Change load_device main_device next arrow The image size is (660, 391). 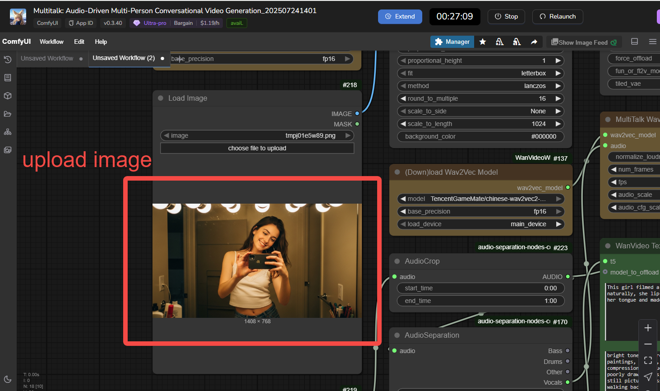(x=558, y=224)
